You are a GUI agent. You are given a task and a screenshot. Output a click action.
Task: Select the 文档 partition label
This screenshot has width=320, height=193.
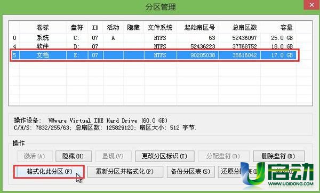click(x=43, y=55)
